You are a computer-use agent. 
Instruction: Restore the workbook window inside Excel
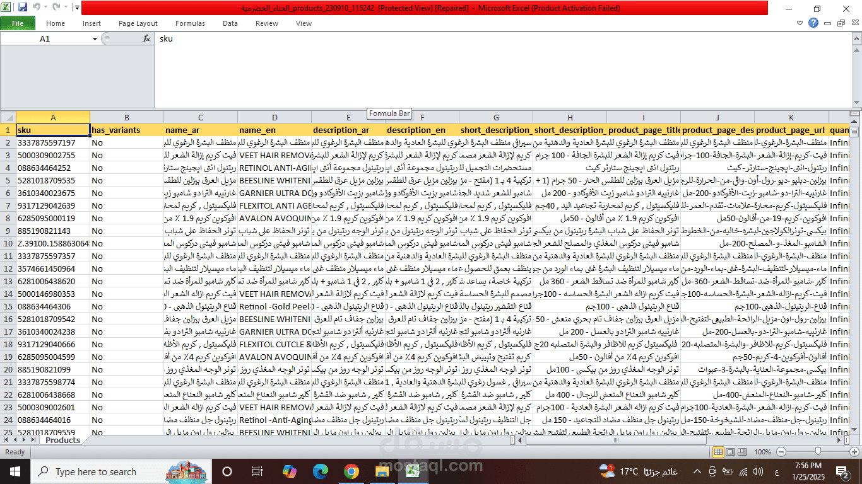(x=841, y=23)
